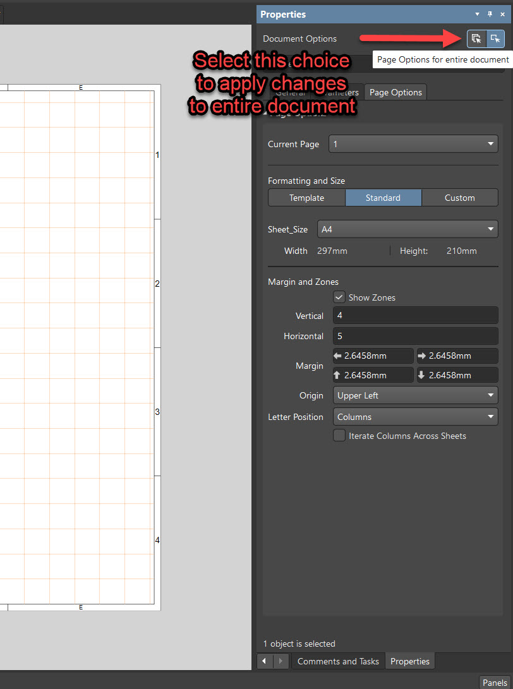Switch to Comments and Tasks tab

(x=338, y=661)
